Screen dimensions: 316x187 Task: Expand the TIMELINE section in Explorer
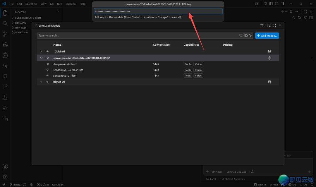pos(20,23)
